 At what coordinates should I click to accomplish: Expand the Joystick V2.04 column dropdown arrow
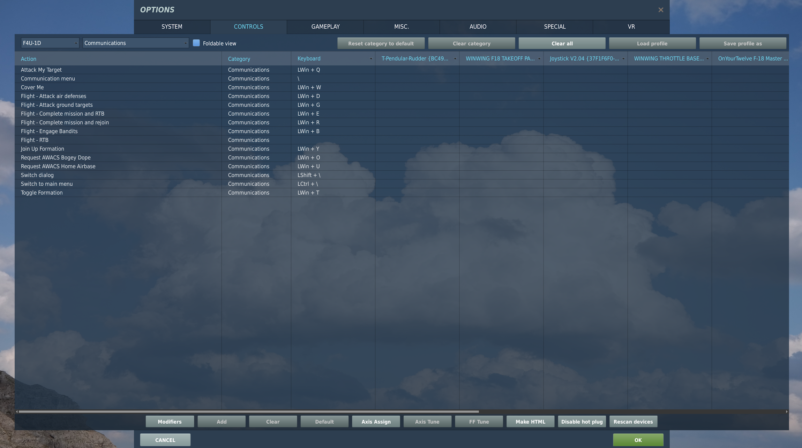(x=623, y=59)
